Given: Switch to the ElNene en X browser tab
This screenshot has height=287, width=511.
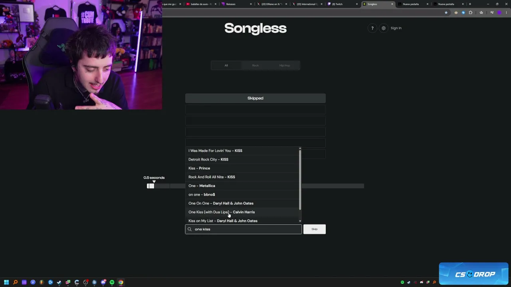Looking at the screenshot, I should point(271,4).
